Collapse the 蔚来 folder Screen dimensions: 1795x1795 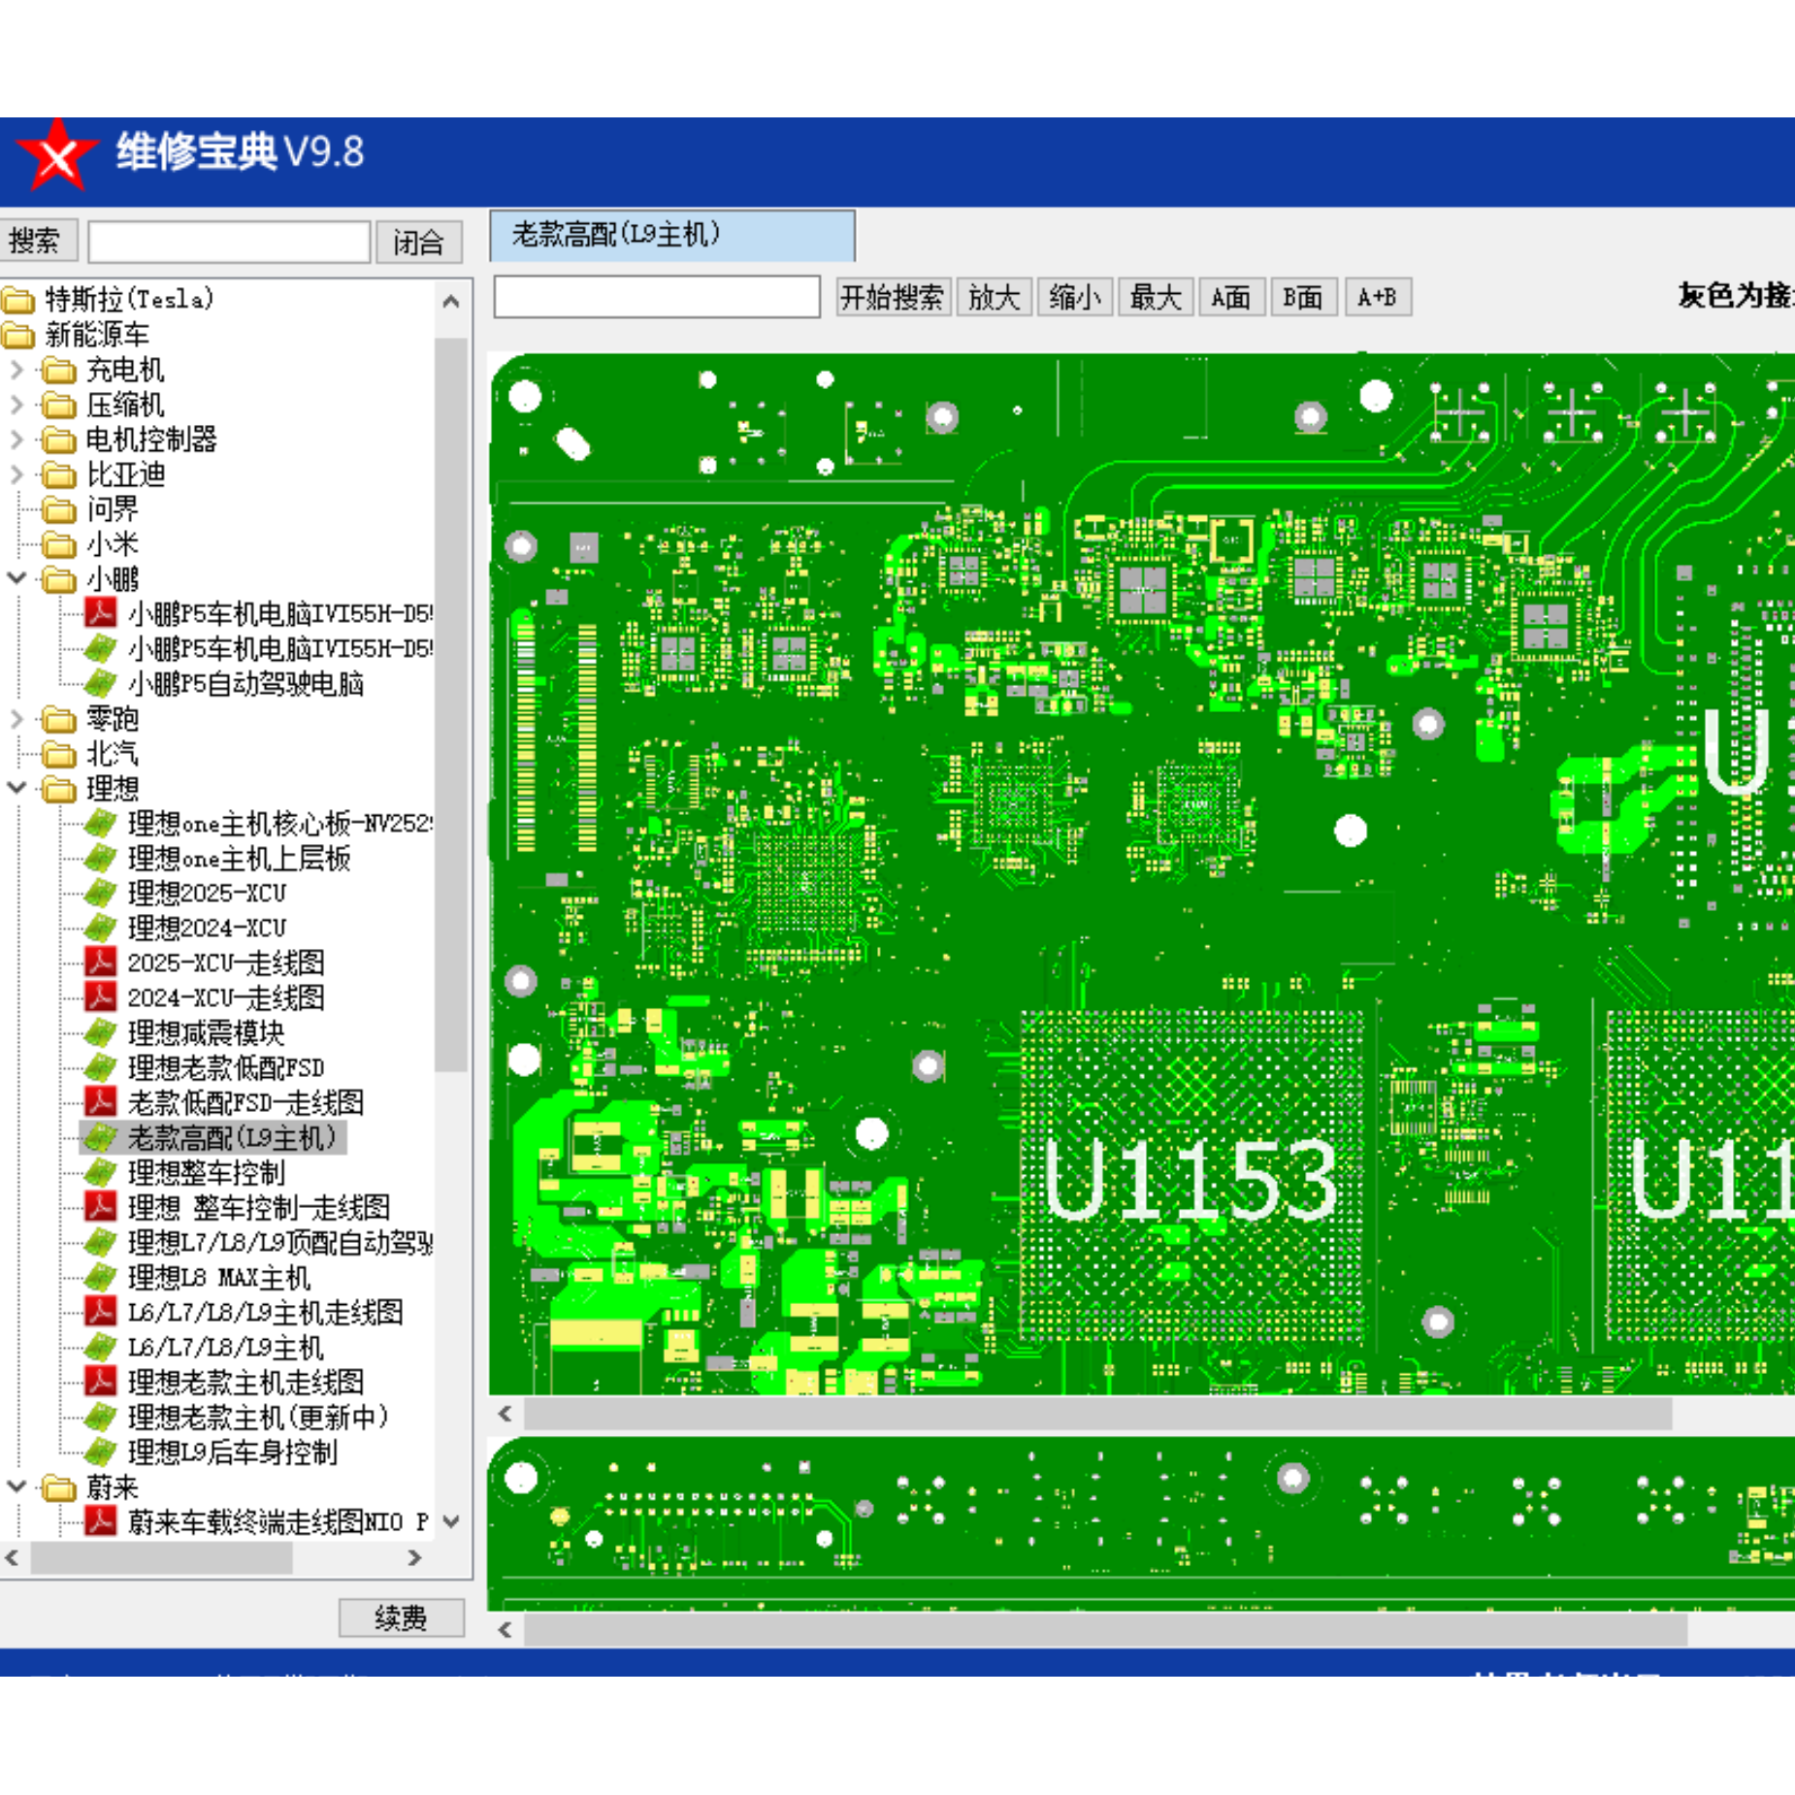16,1486
